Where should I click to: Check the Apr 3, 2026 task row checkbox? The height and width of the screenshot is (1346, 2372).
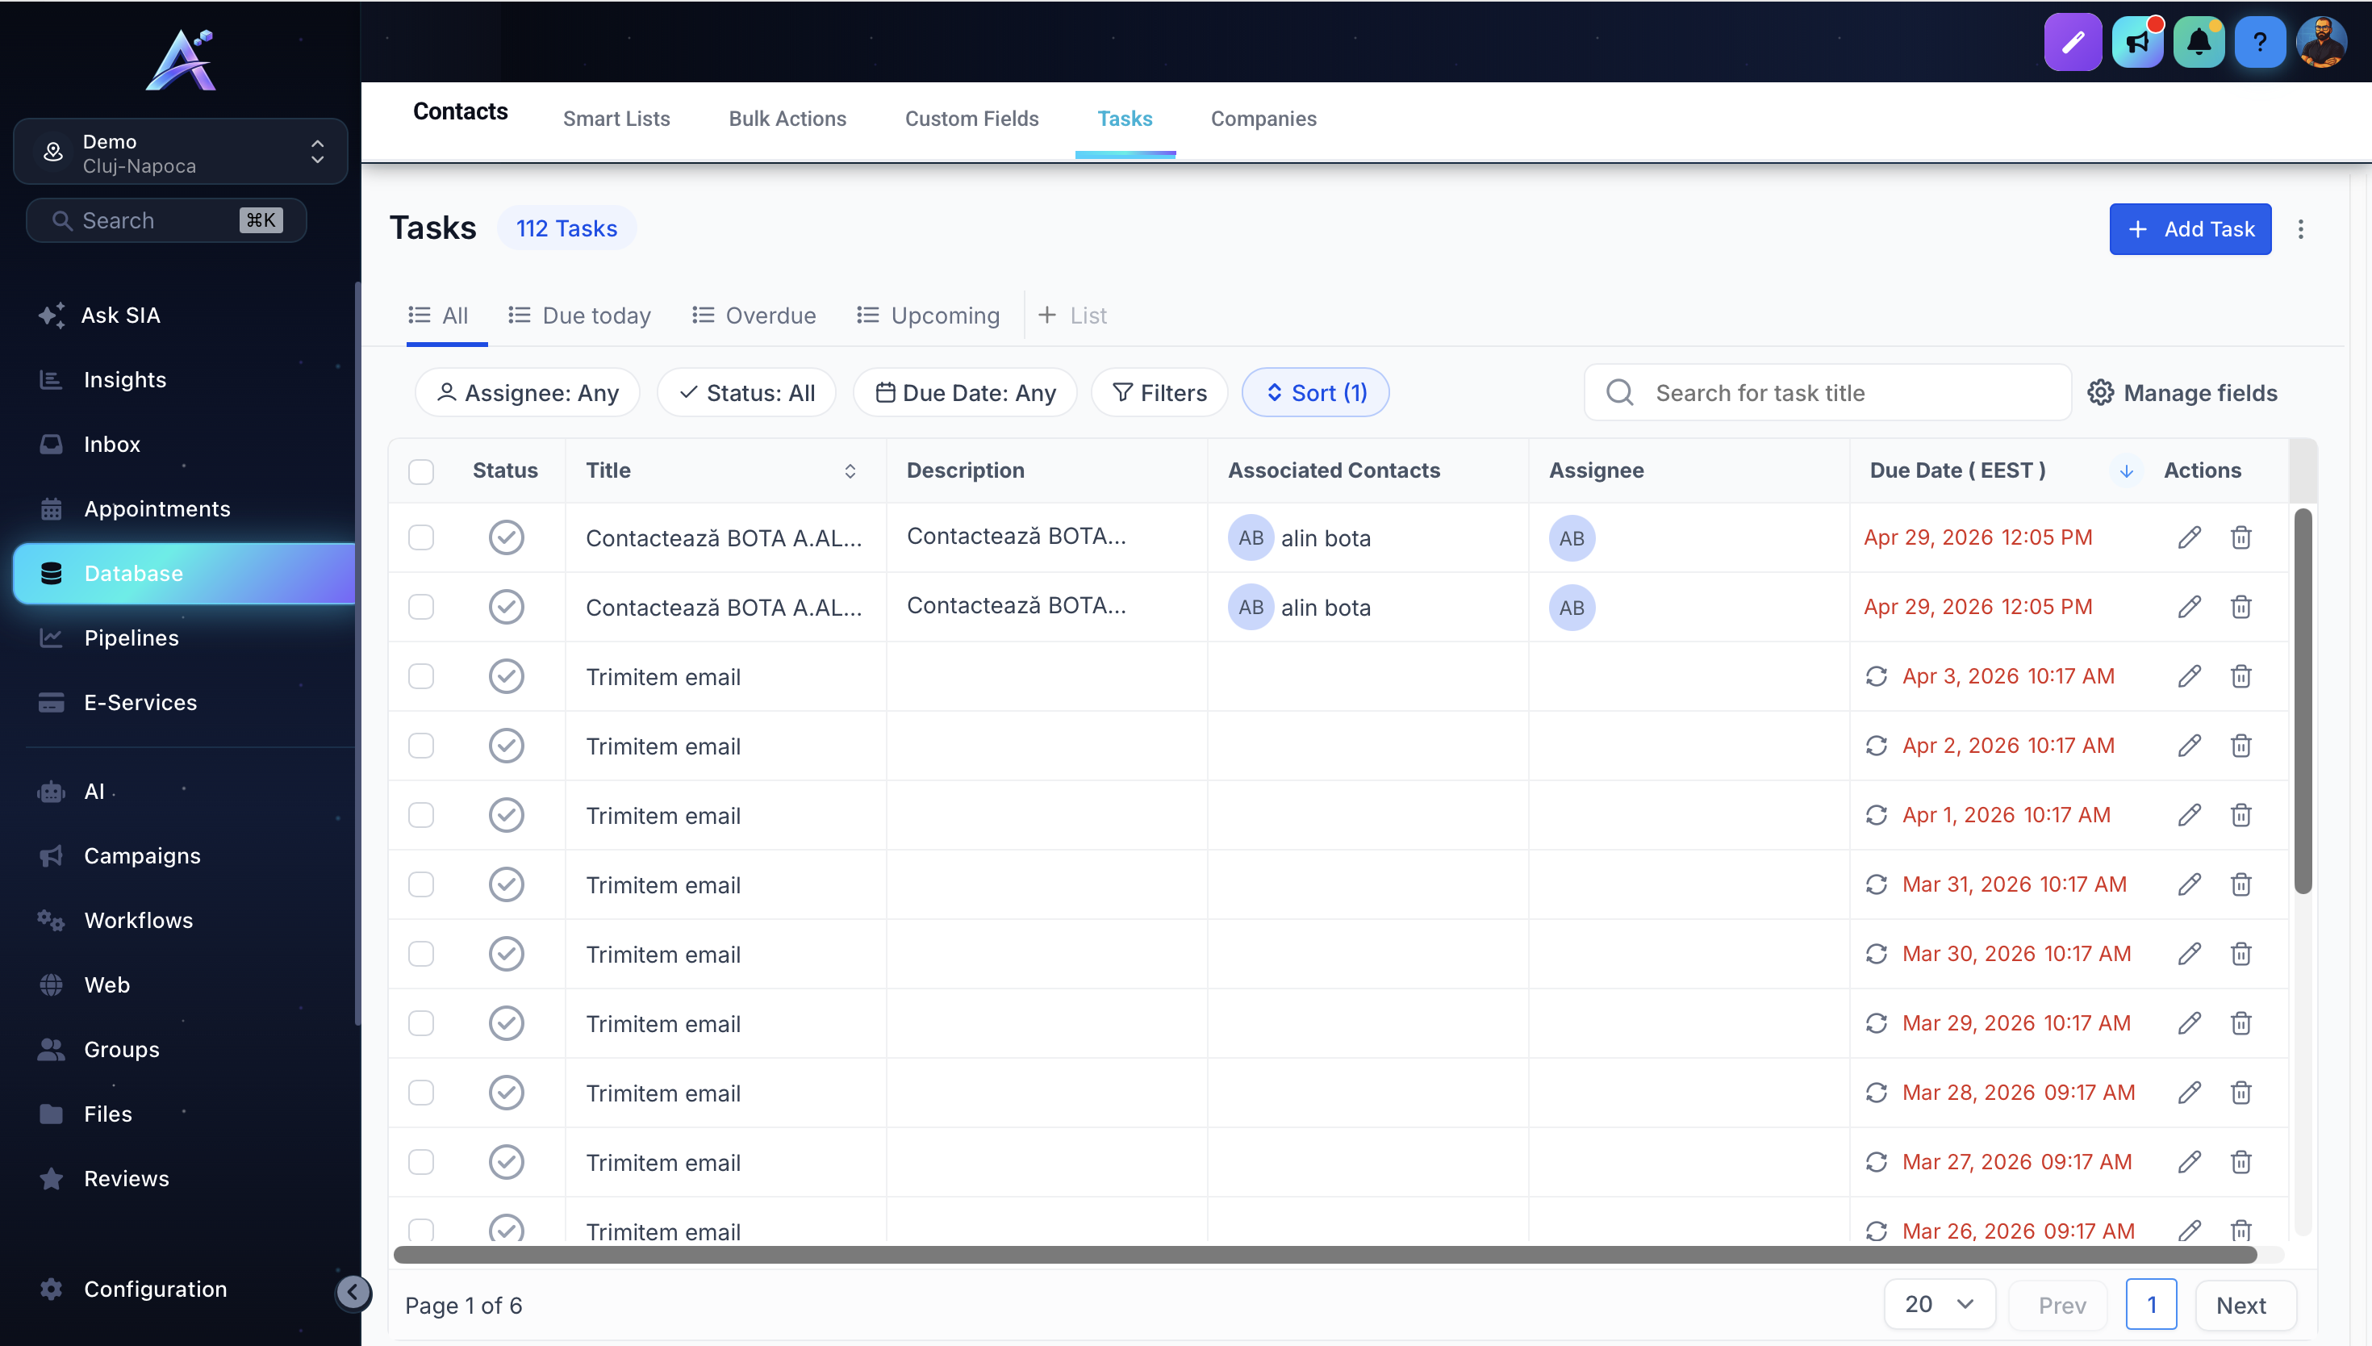(x=421, y=677)
